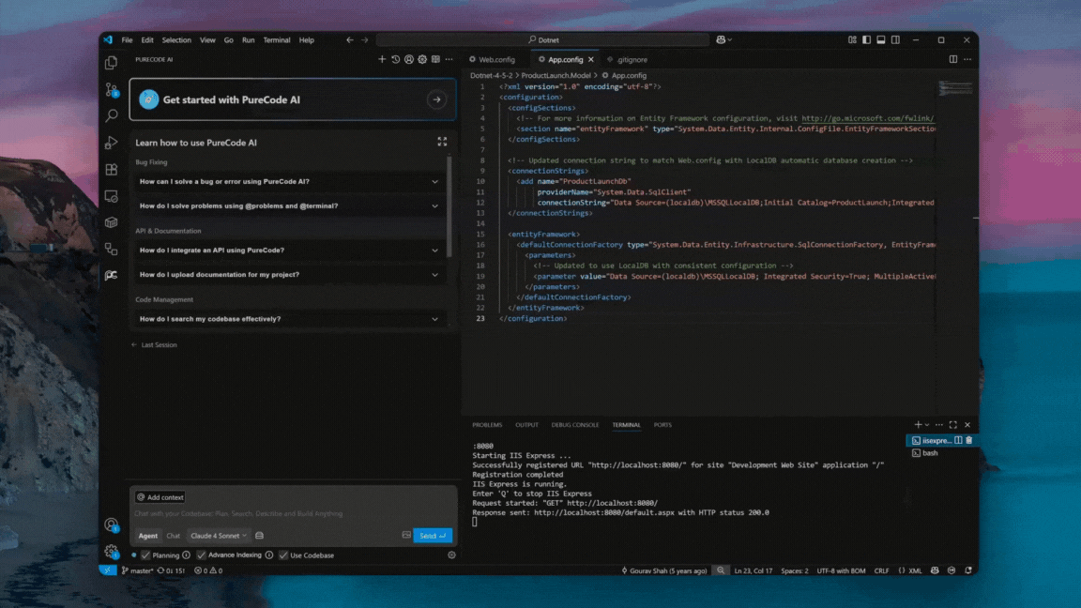This screenshot has height=608, width=1081.
Task: Toggle the primary side bar layout icon
Action: click(867, 40)
